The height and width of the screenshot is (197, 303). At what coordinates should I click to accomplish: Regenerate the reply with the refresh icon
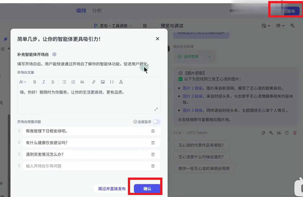tap(287, 133)
